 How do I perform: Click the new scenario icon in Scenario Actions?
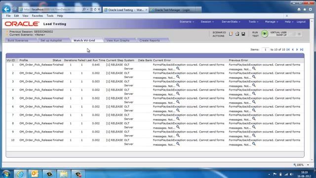tap(231, 34)
